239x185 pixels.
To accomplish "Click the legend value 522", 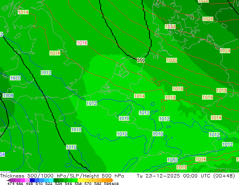I will 49,183.
